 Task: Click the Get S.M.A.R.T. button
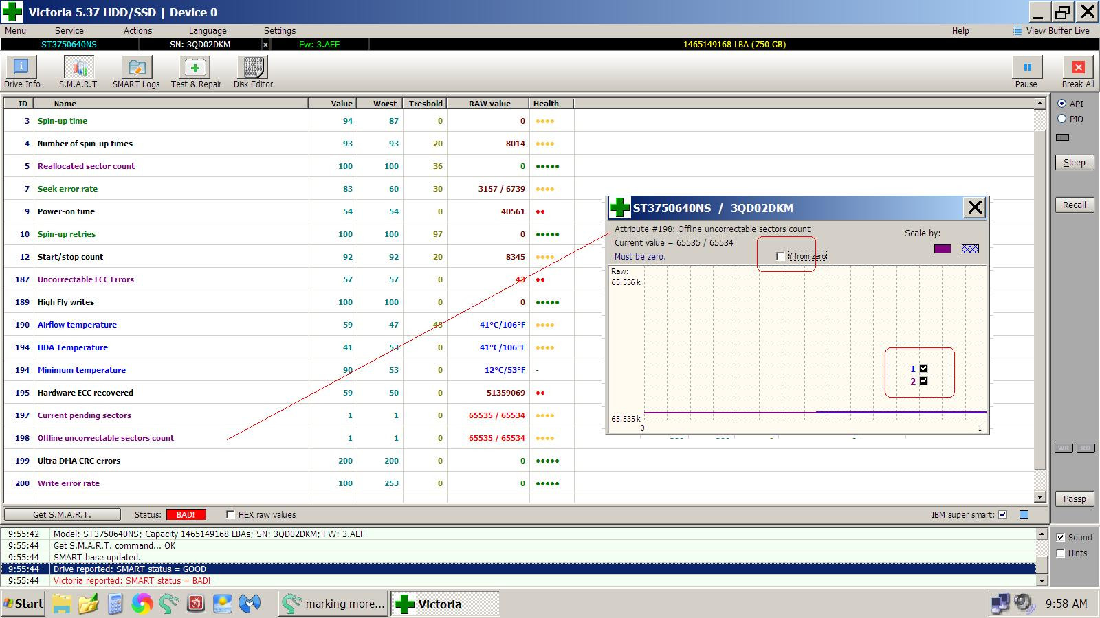click(x=62, y=514)
